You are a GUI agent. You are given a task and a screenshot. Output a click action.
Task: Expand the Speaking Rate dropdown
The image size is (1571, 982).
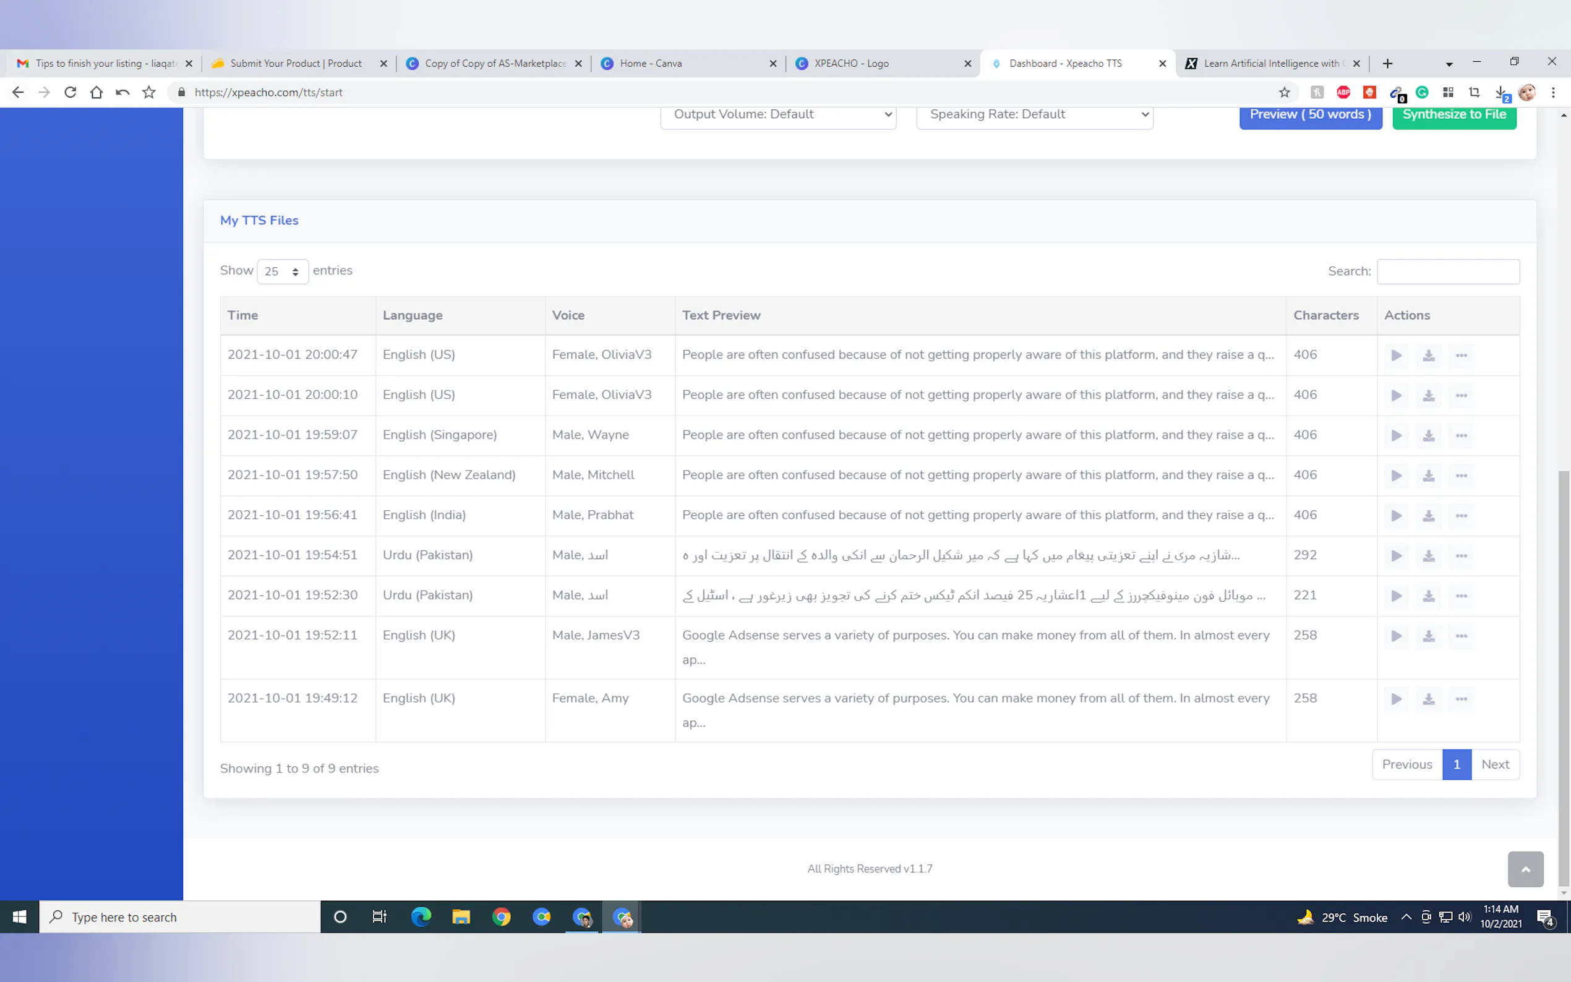tap(1034, 115)
